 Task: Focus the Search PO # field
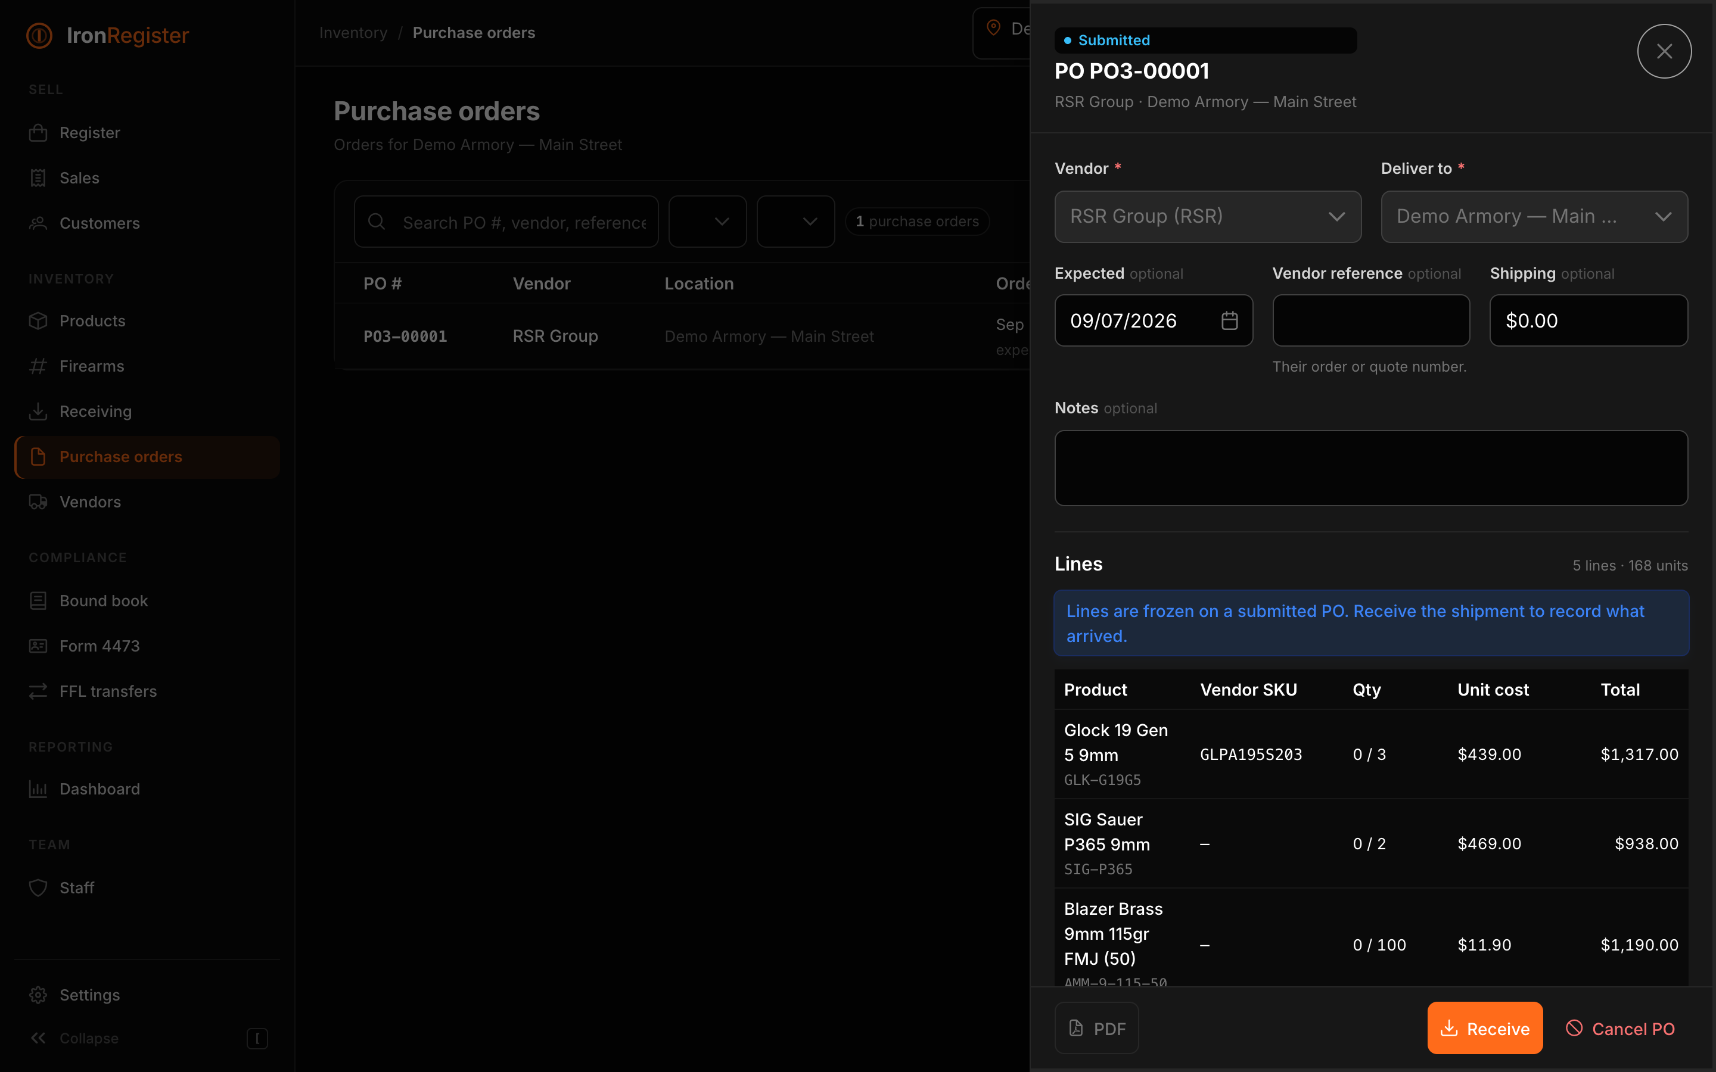pyautogui.click(x=506, y=222)
